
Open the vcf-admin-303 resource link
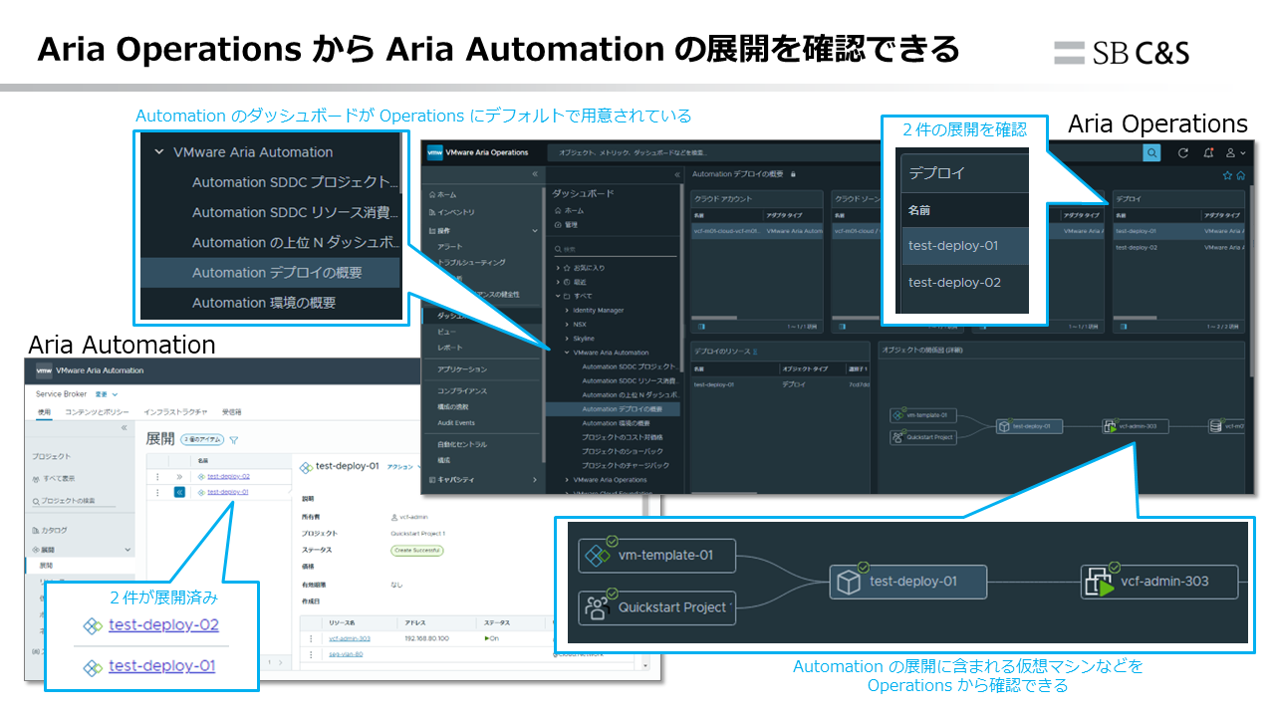click(x=350, y=638)
